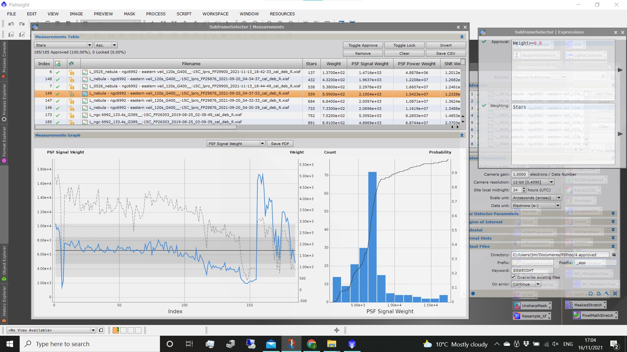Image resolution: width=627 pixels, height=352 pixels.
Task: Click the Toggle Lock button
Action: click(x=404, y=45)
